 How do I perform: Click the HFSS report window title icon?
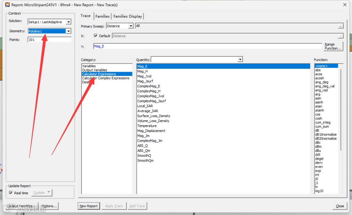pos(7,5)
